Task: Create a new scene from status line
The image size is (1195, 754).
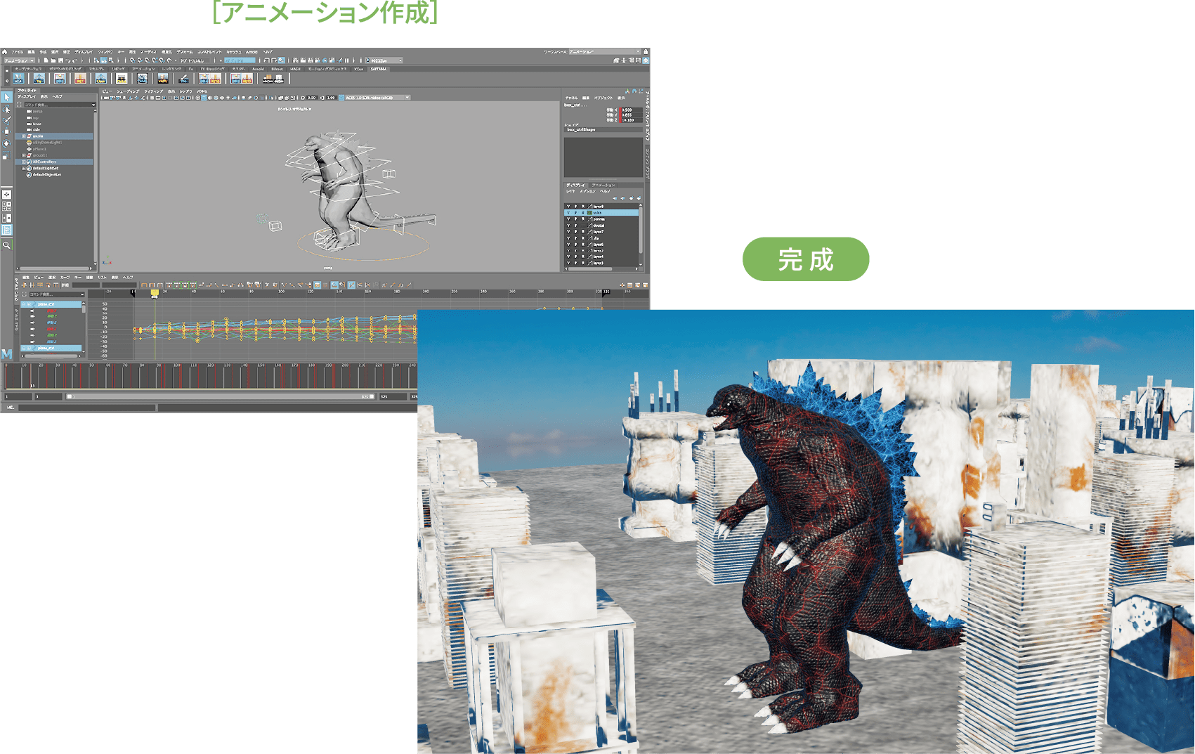Action: pyautogui.click(x=46, y=60)
